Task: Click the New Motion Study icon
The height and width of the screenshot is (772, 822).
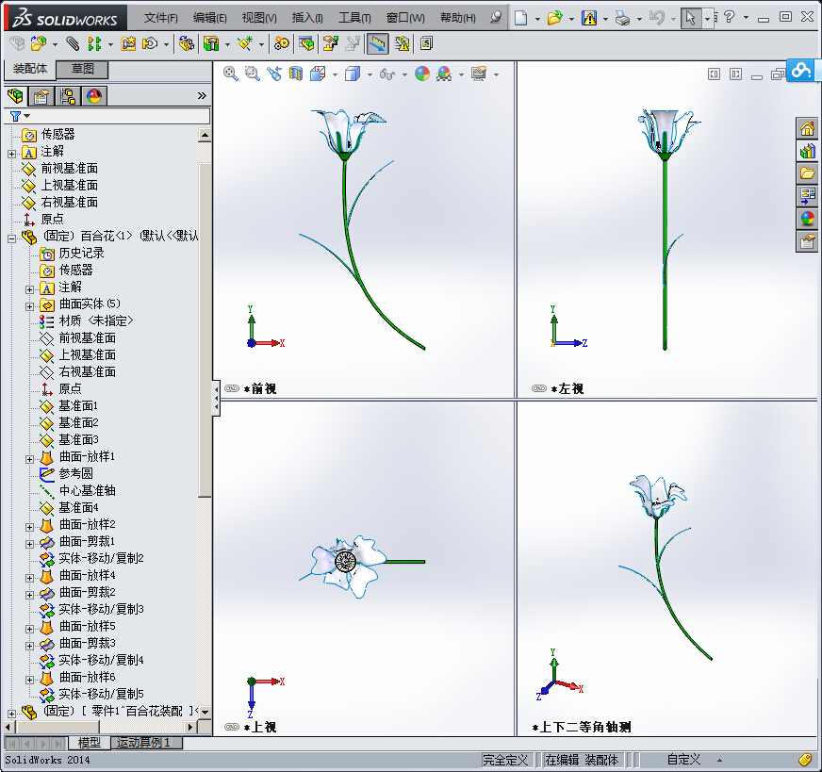Action: point(282,43)
